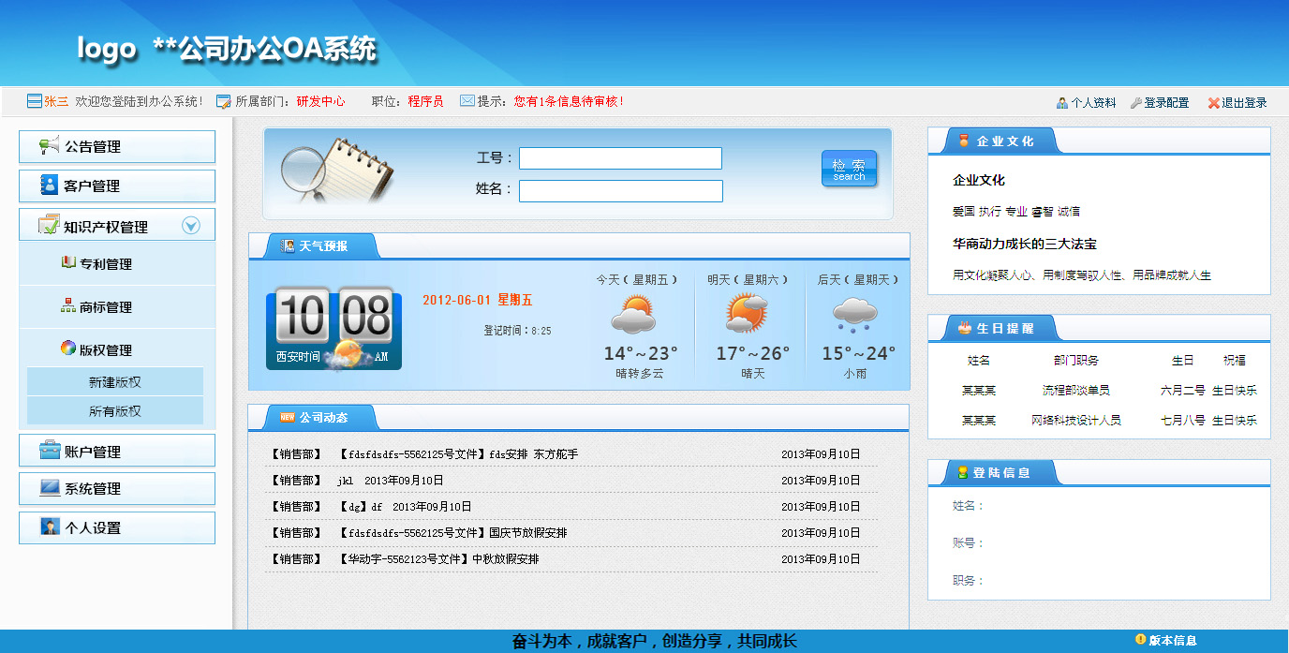Click the 客户管理 person icon
Image resolution: width=1289 pixels, height=653 pixels.
(x=49, y=186)
